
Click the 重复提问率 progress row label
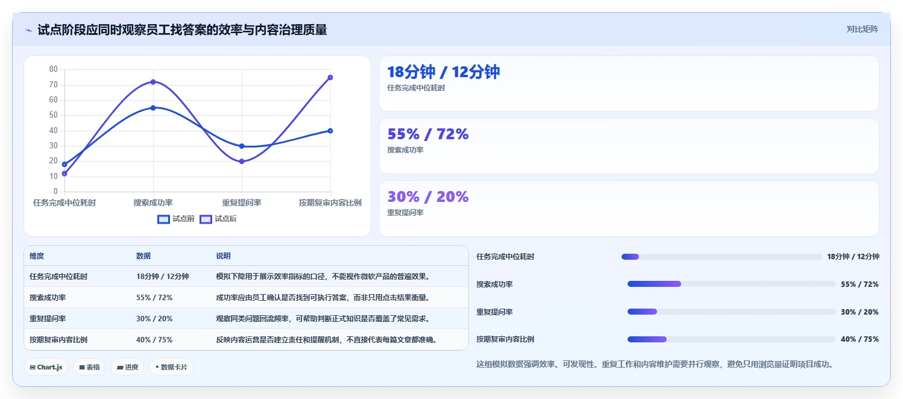tap(494, 312)
